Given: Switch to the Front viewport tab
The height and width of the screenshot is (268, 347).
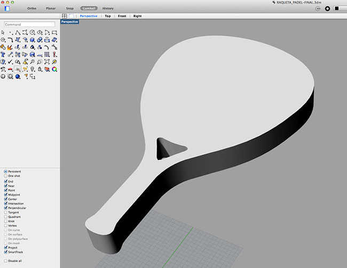Looking at the screenshot, I should (122, 16).
